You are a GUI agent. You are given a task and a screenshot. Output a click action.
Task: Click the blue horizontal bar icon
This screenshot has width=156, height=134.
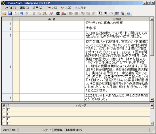coord(111,13)
